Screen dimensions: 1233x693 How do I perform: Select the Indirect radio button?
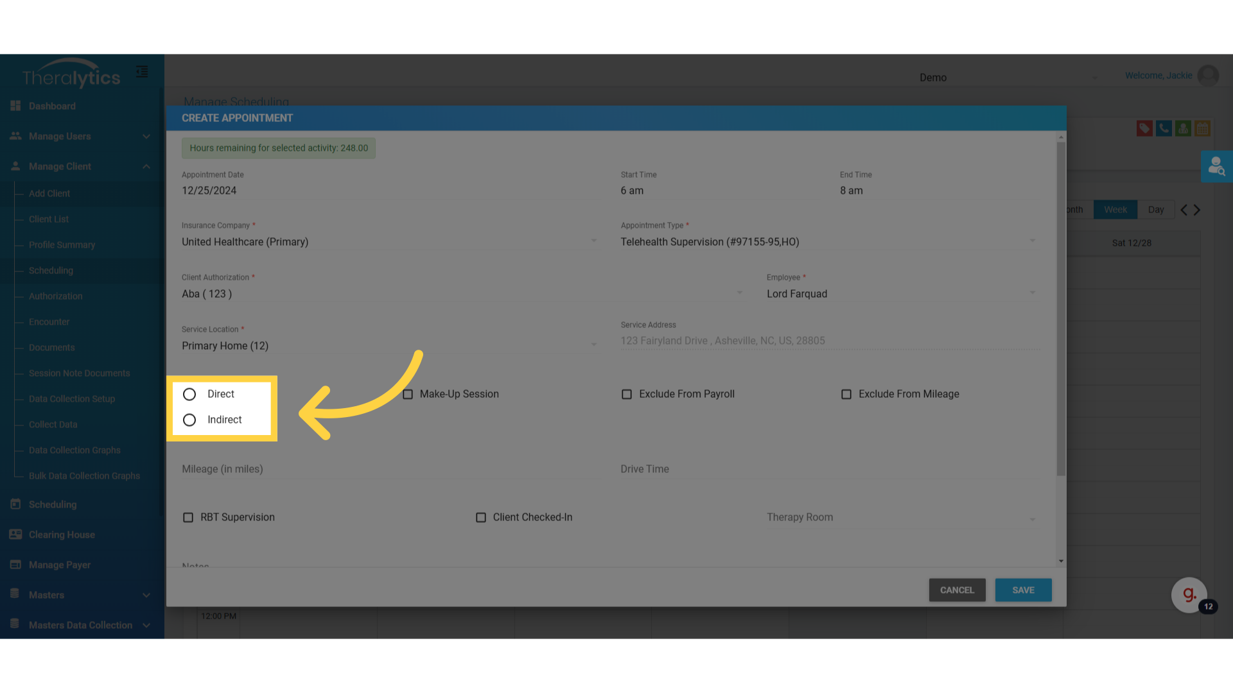(x=189, y=420)
